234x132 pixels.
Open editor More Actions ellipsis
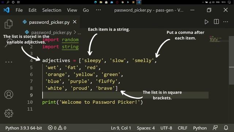tap(226, 22)
